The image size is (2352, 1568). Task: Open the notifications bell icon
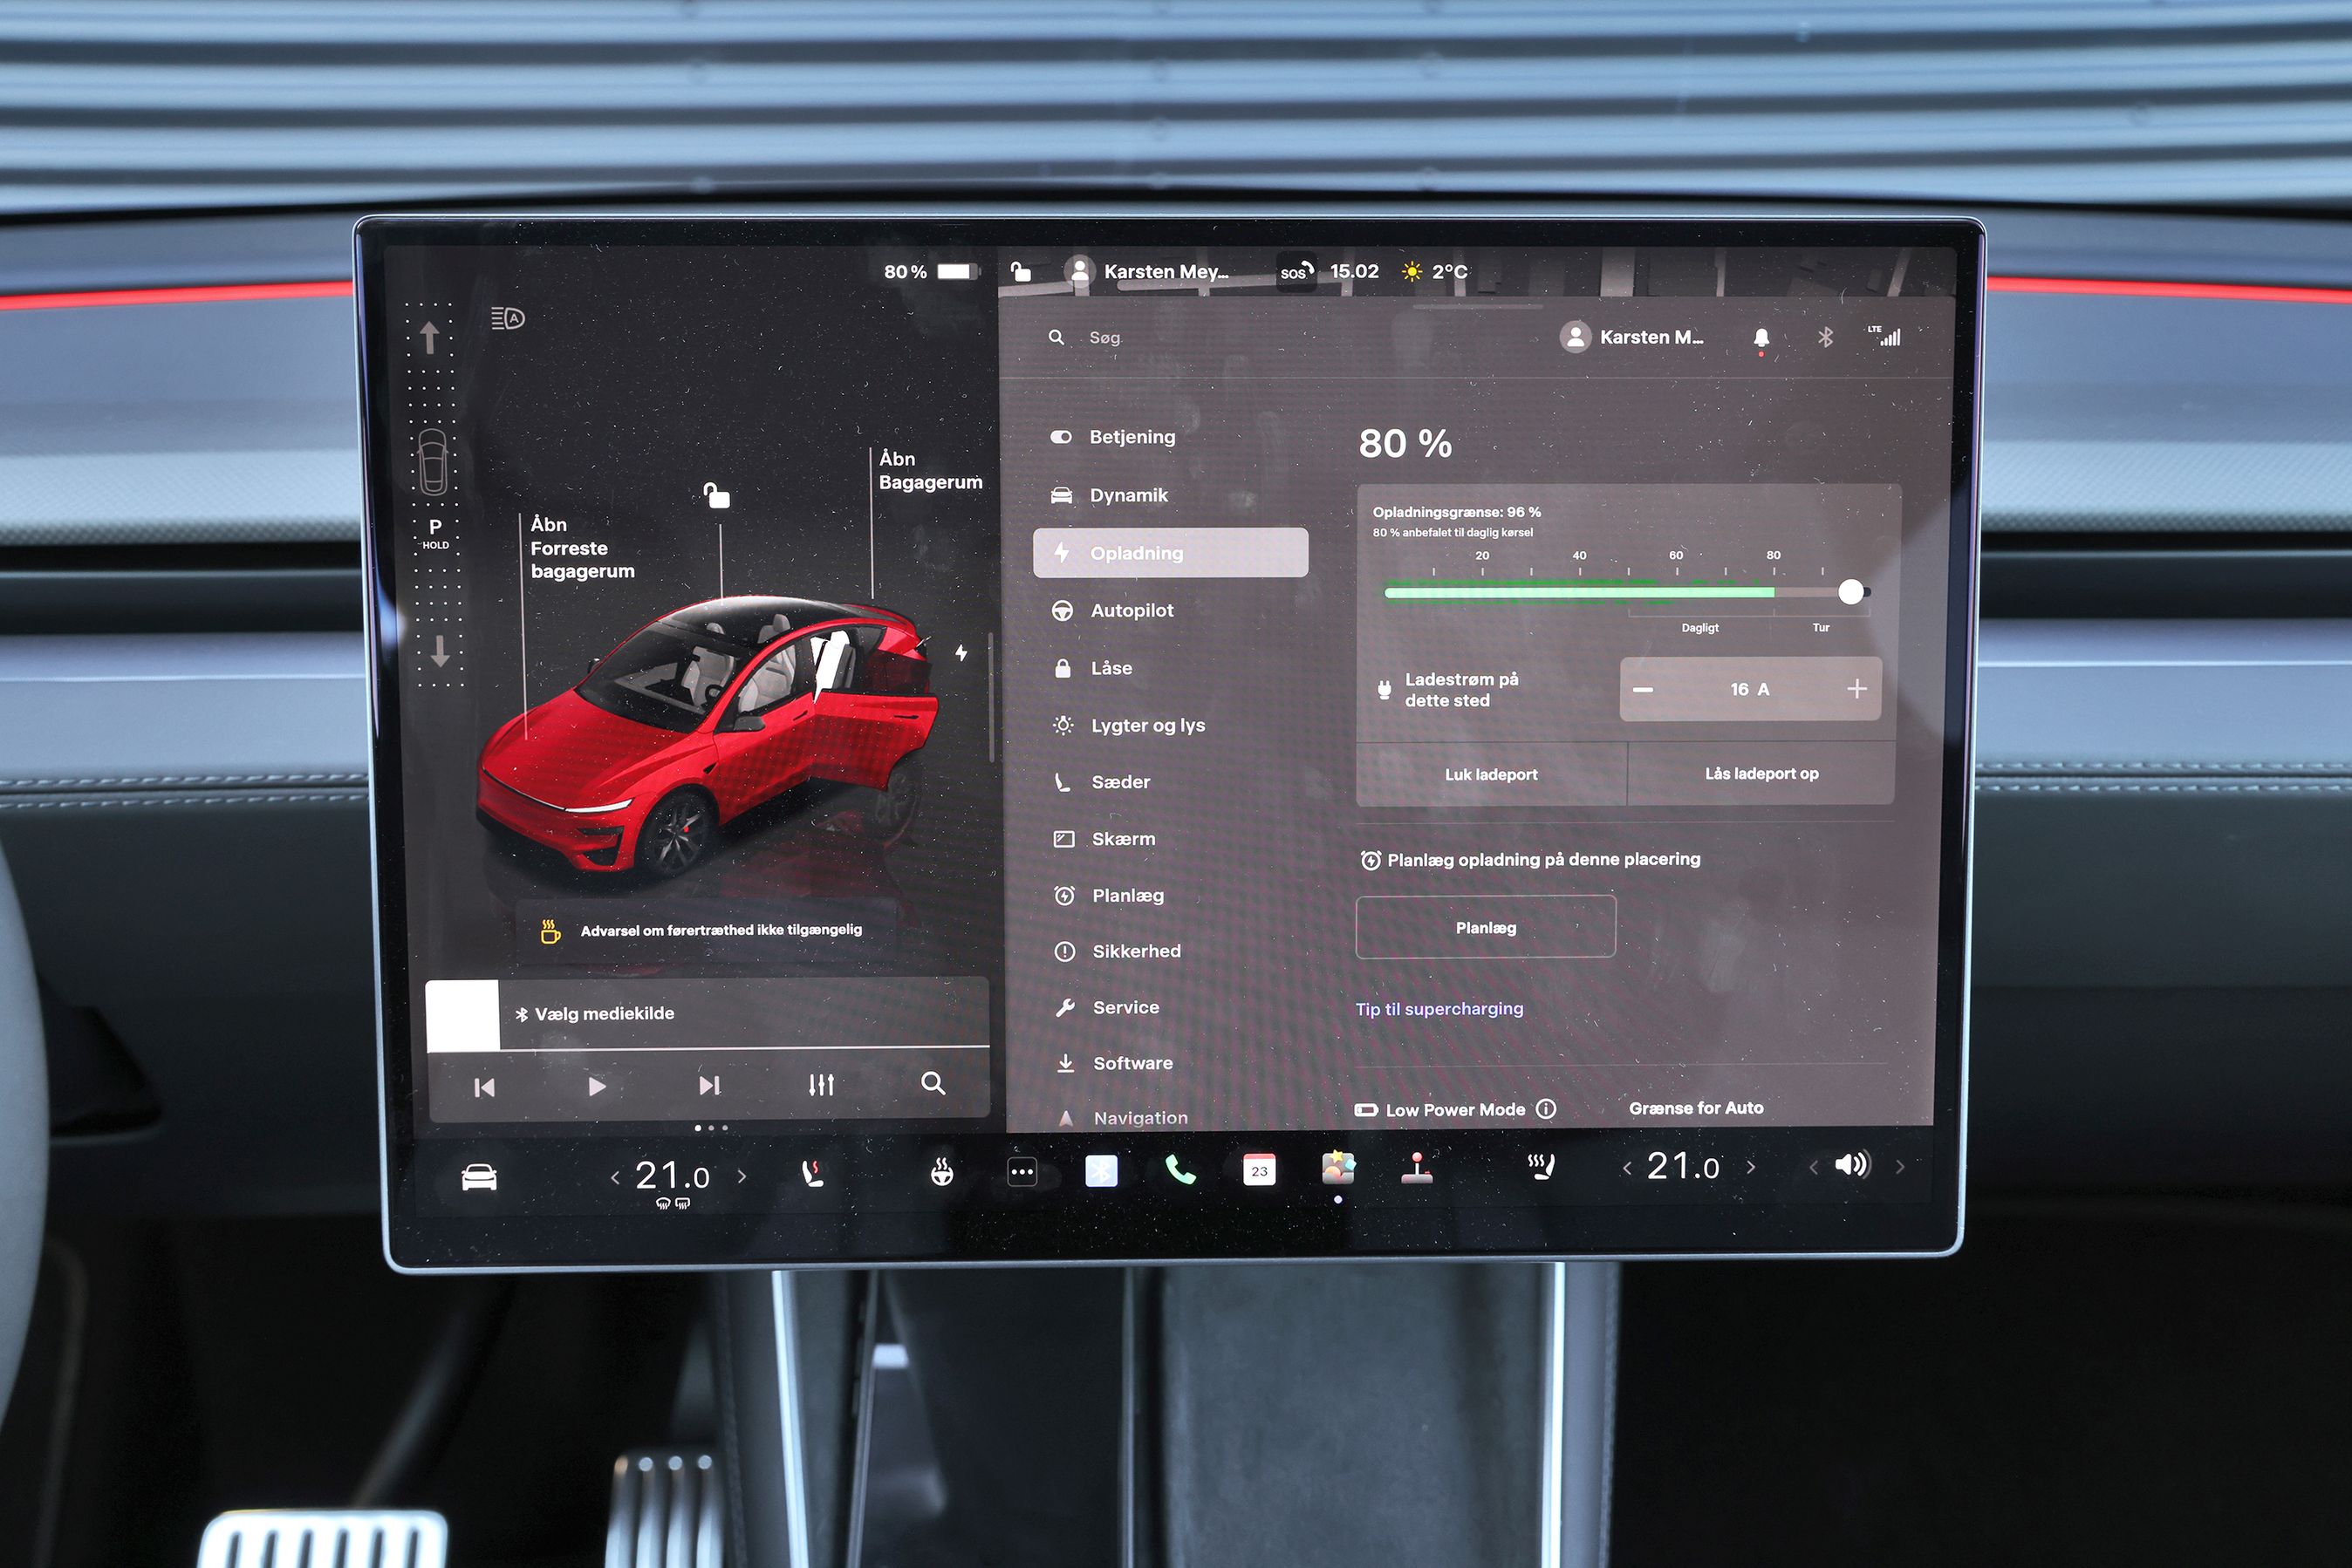(1761, 338)
